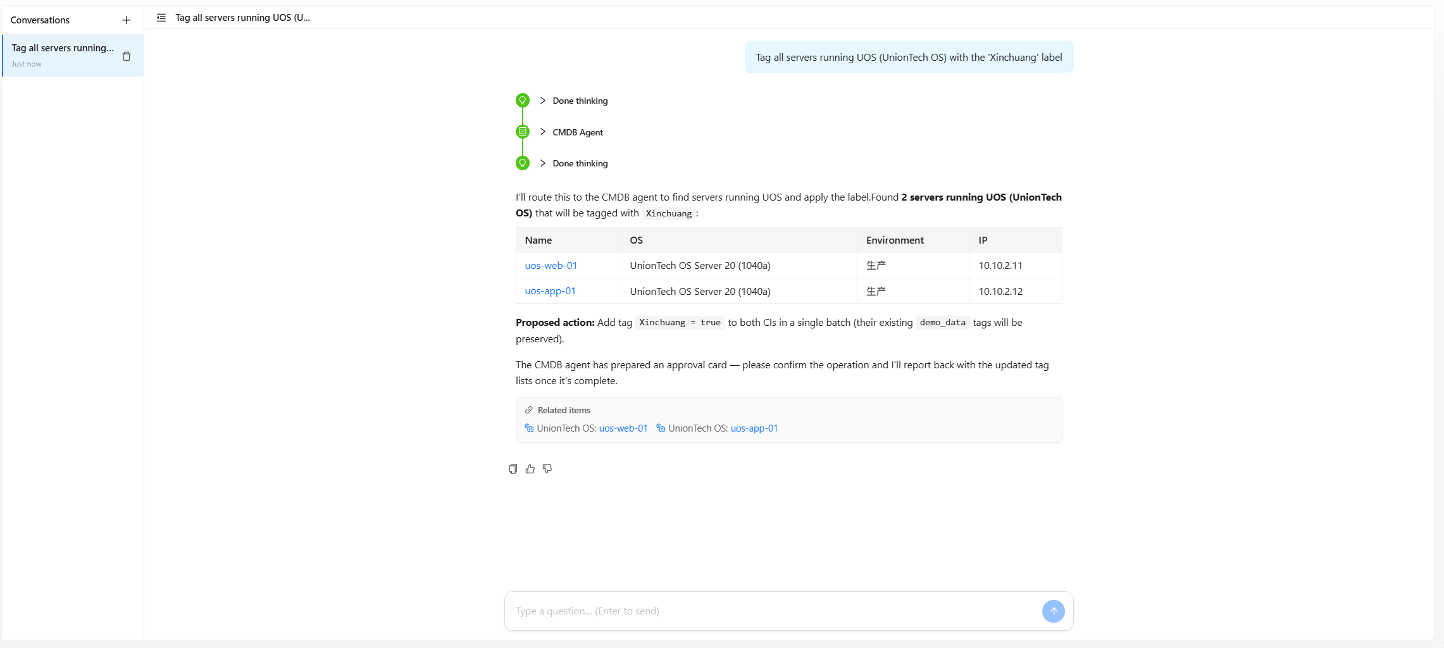Toggle the conversation sidebar collapse icon
The height and width of the screenshot is (648, 1444).
click(x=161, y=18)
